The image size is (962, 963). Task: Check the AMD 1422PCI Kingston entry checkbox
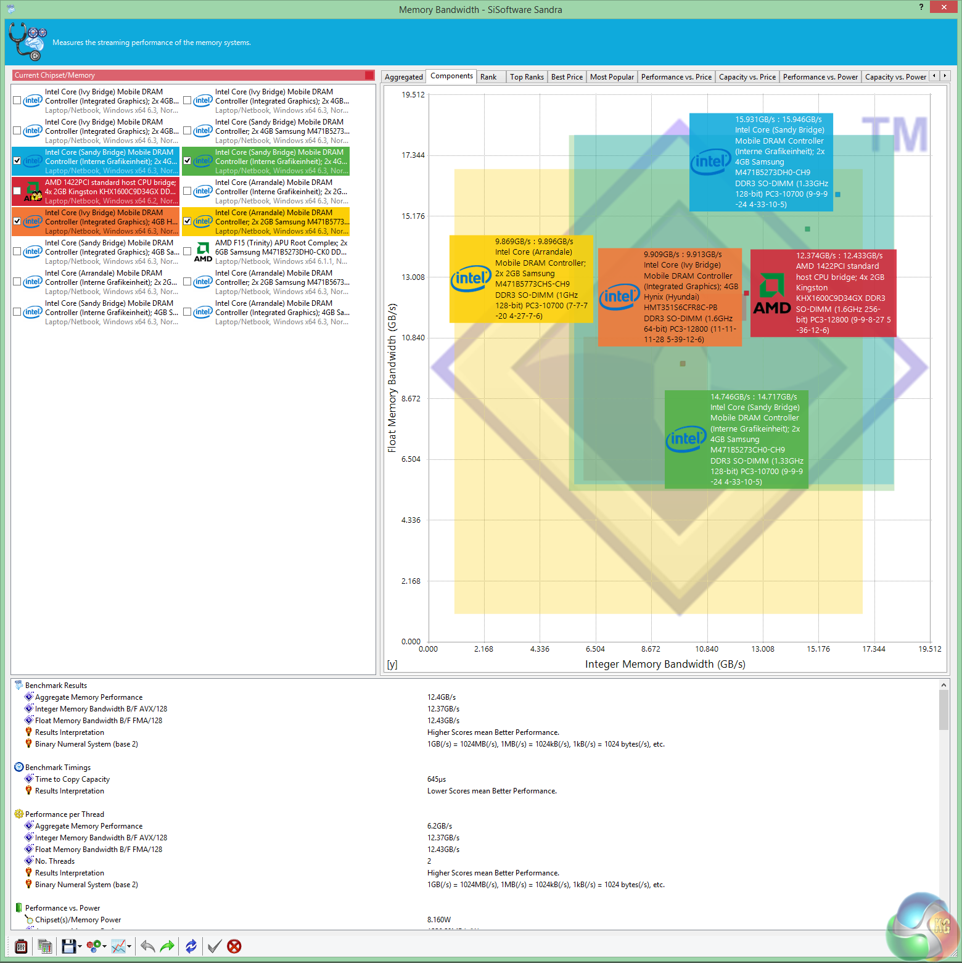pyautogui.click(x=17, y=191)
